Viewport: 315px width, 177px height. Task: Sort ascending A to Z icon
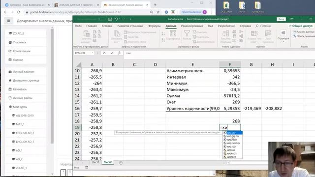tap(163, 34)
